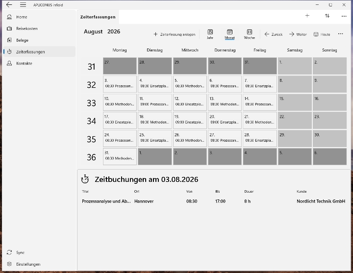
Task: Select August 28 Einsatzplanung entry
Action: click(259, 141)
